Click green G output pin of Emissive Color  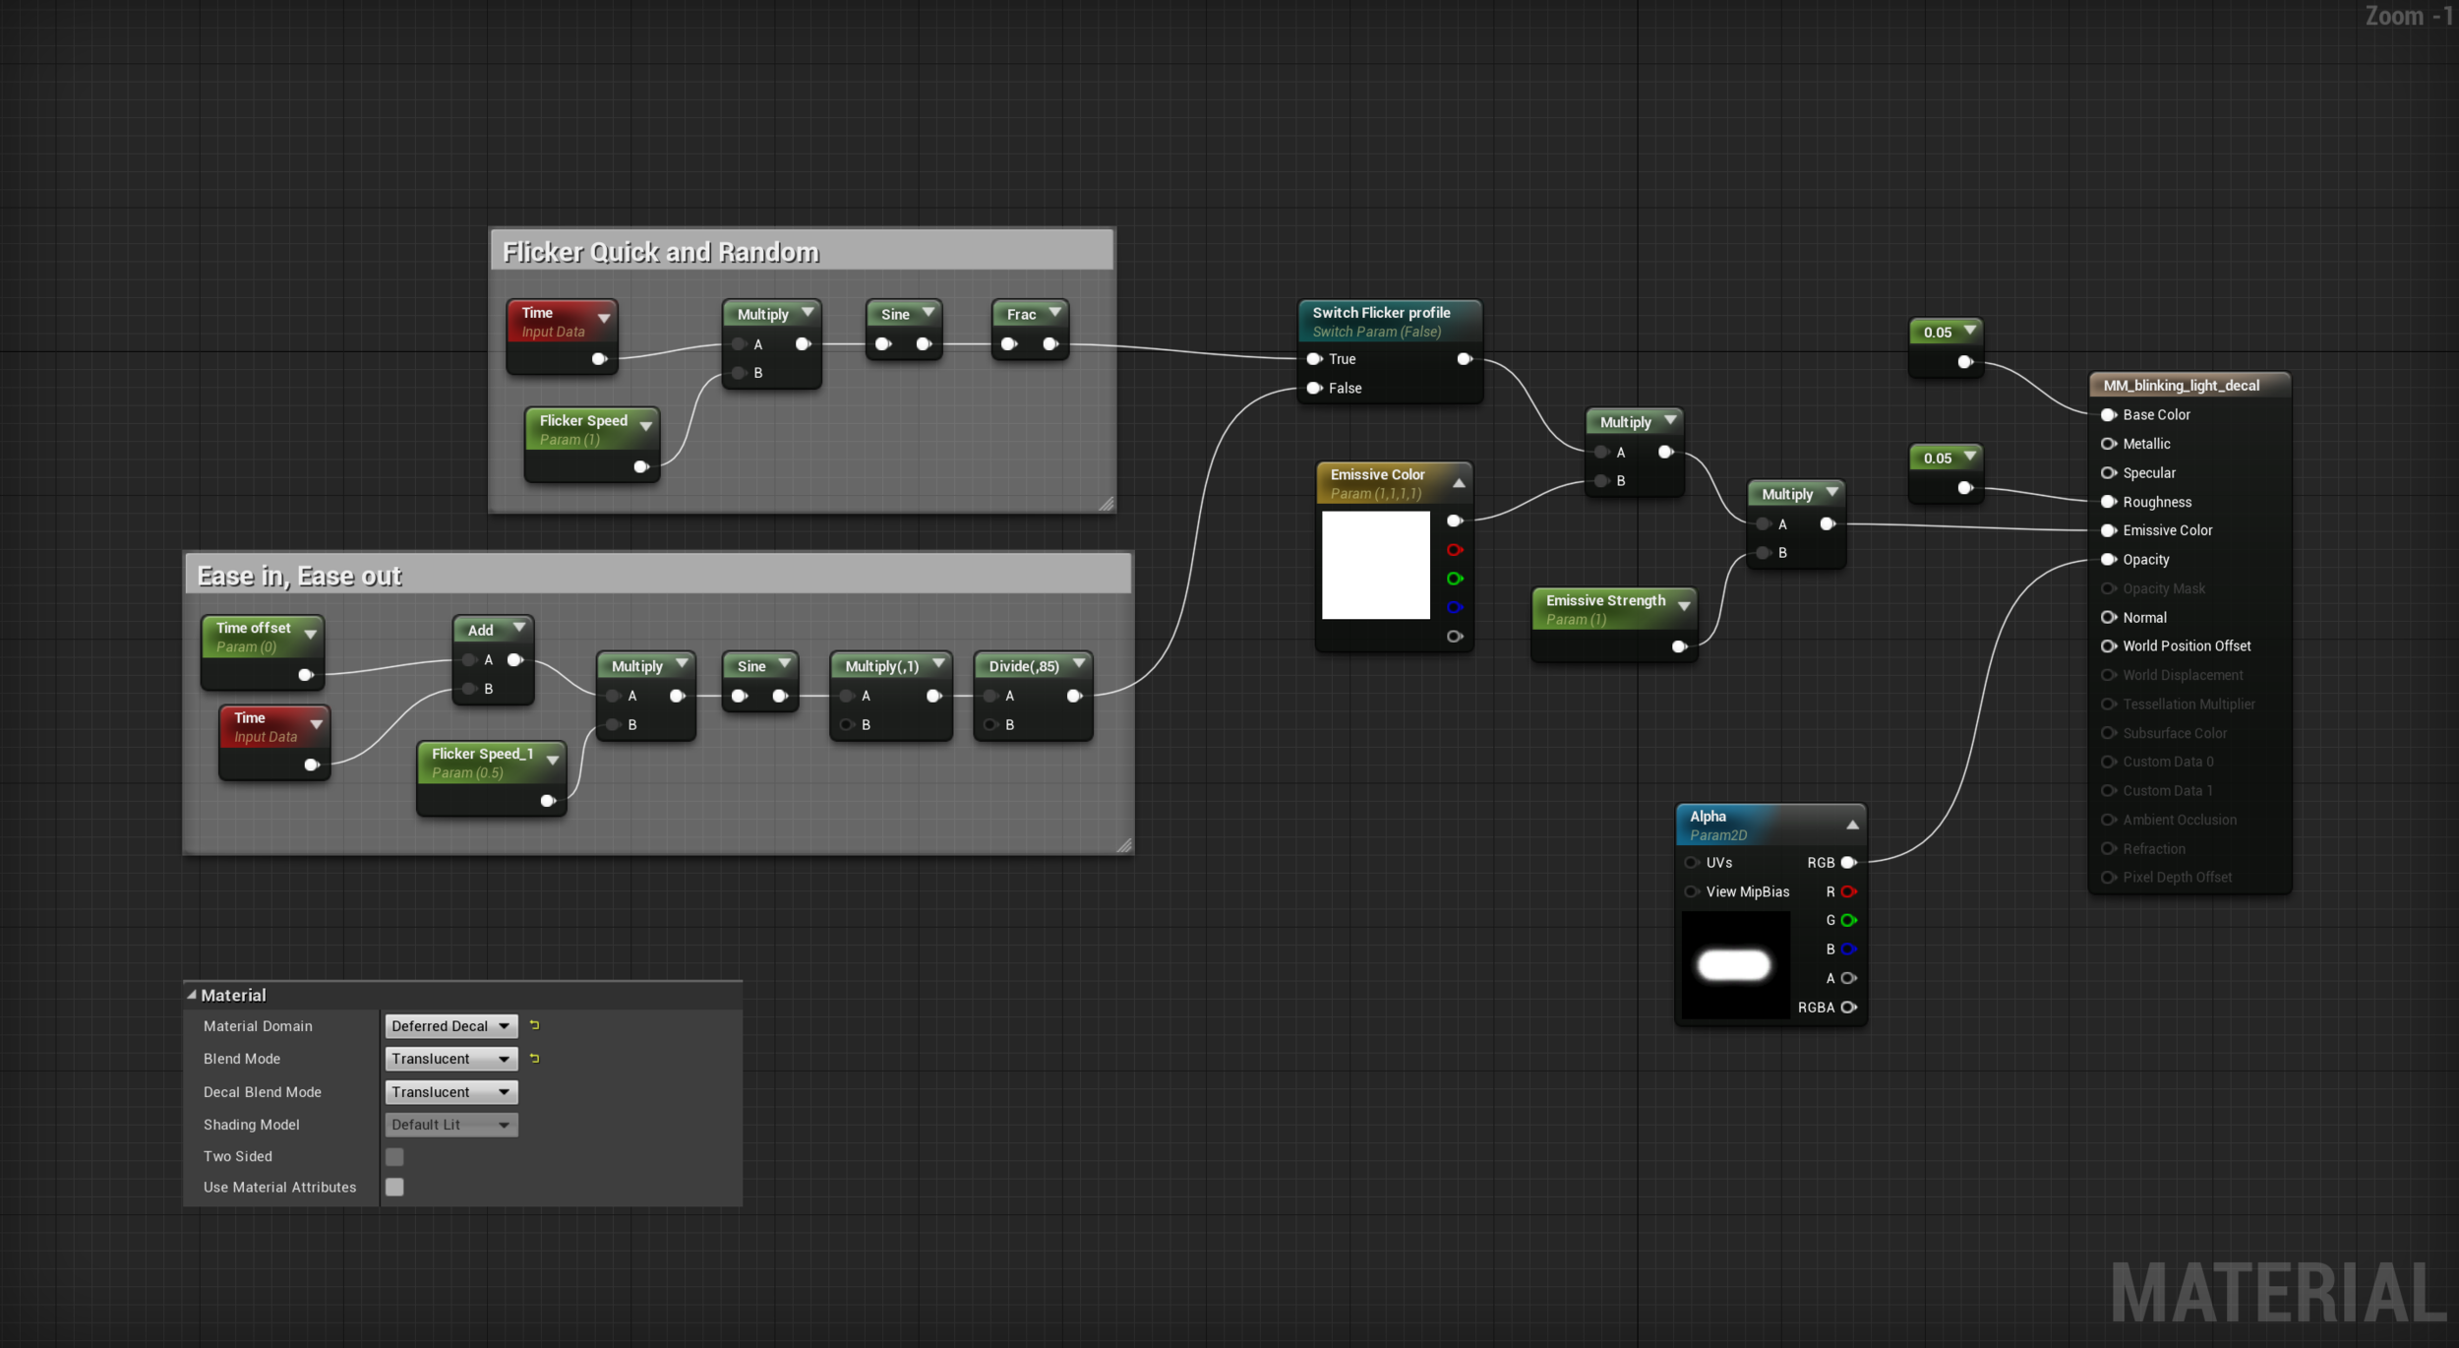1455,579
